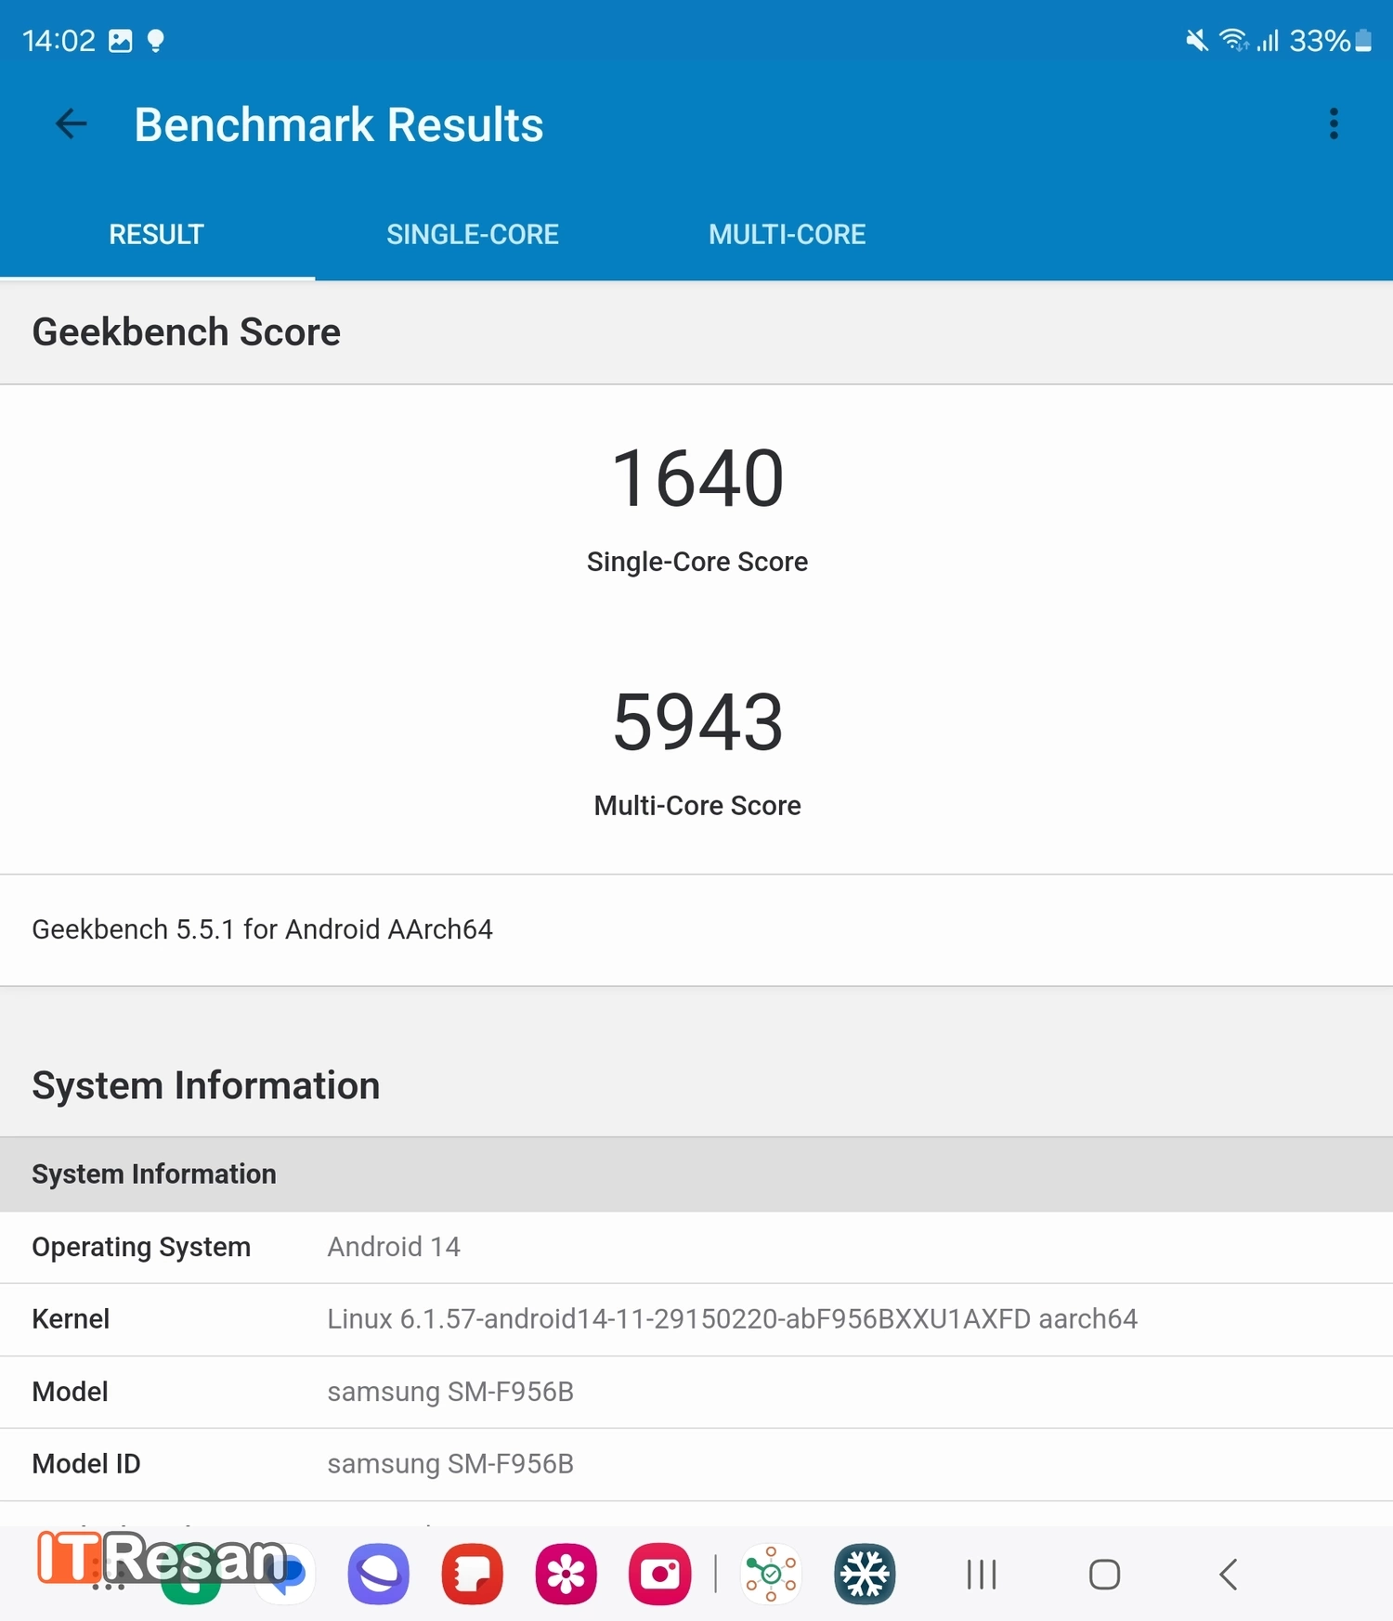Tap the Model ID samsung SM-F956B row
1393x1621 pixels.
[x=696, y=1464]
